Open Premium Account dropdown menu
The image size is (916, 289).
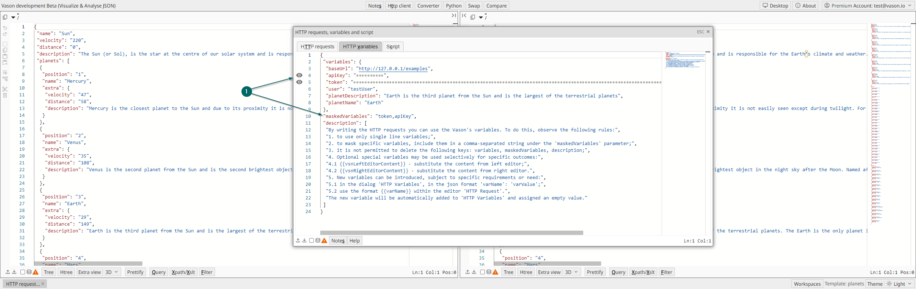tap(868, 5)
